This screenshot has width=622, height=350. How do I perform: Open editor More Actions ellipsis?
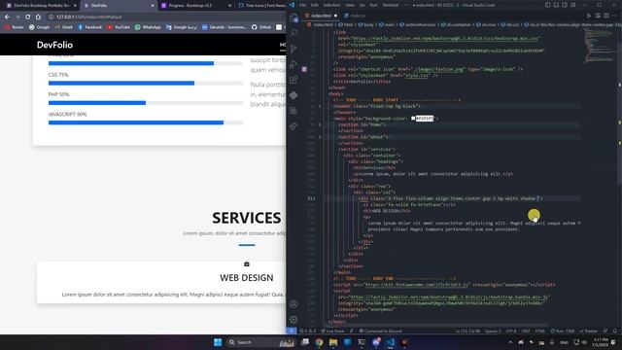click(x=614, y=16)
